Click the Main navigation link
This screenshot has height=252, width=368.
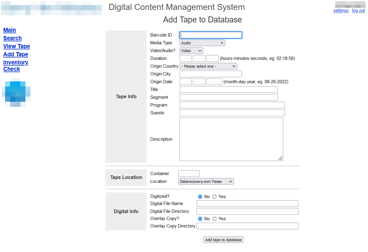coord(9,30)
